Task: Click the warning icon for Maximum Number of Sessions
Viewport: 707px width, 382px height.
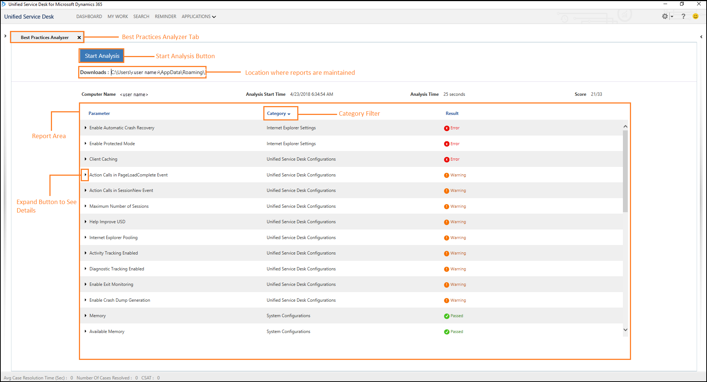Action: (447, 207)
